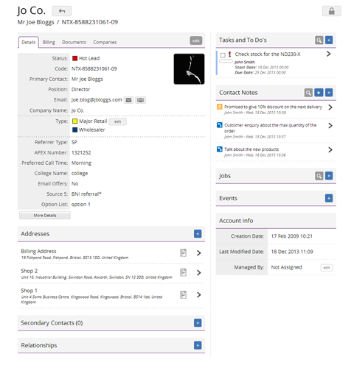354x368 pixels.
Task: Send email using the first envelope icon
Action: pos(128,100)
